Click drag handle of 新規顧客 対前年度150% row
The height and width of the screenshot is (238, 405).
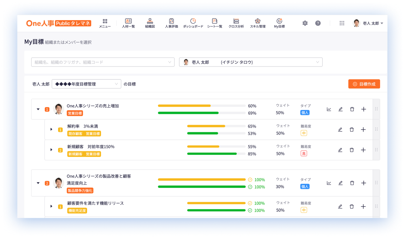(376, 150)
